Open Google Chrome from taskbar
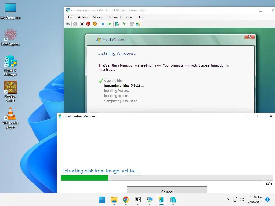Image resolution: width=275 pixels, height=206 pixels. point(126,200)
